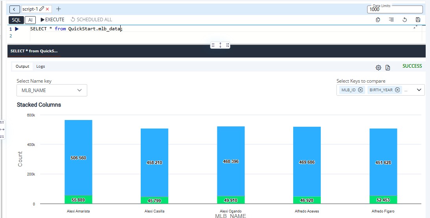
Task: Run line 1 with the play arrow
Action: (17, 29)
